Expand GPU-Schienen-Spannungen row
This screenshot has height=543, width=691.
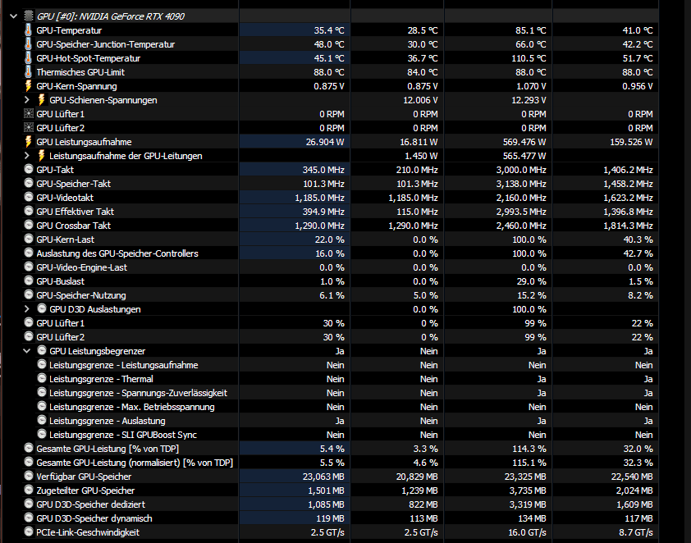[27, 100]
